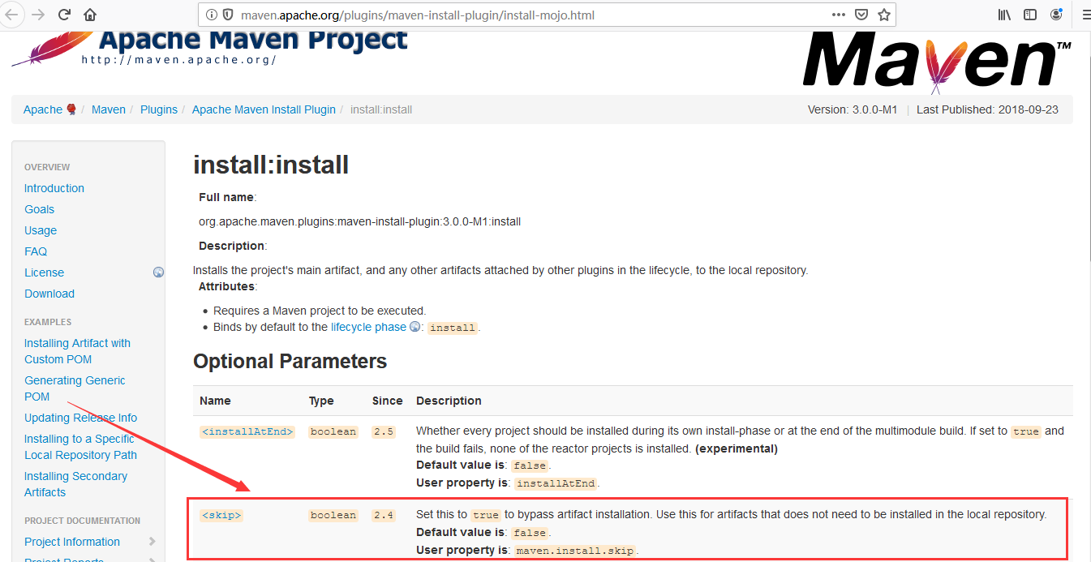The width and height of the screenshot is (1091, 562).
Task: Show site information for maven.apache.org
Action: coord(211,15)
